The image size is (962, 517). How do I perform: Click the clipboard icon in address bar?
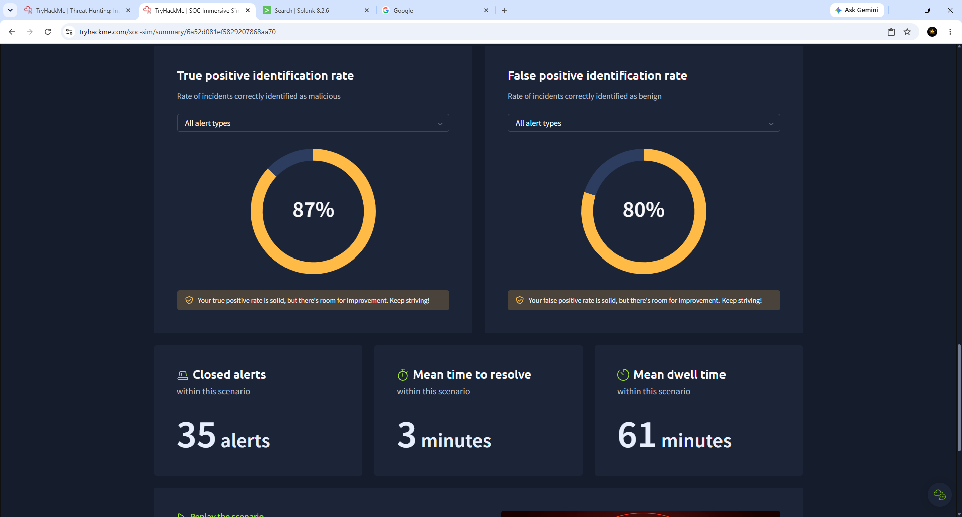point(891,32)
